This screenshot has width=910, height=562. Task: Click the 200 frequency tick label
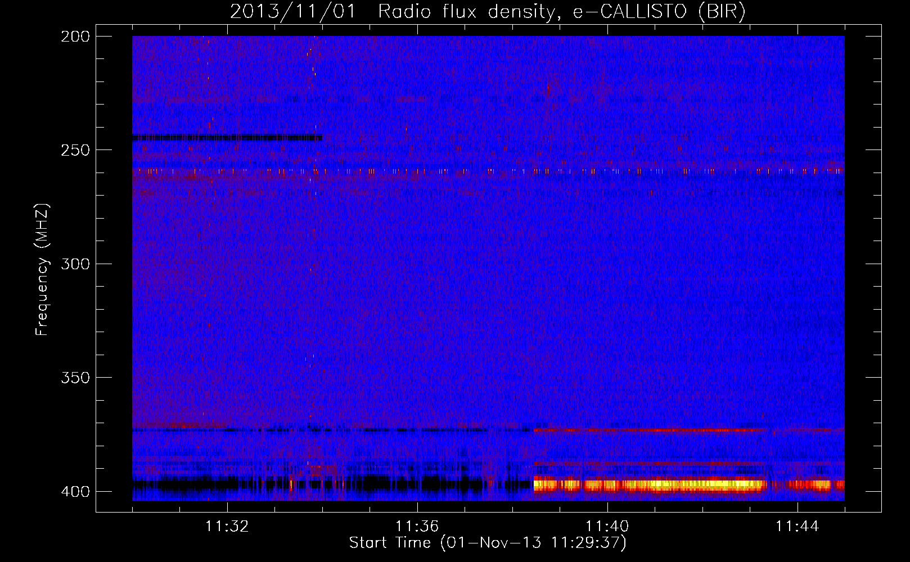click(x=75, y=37)
